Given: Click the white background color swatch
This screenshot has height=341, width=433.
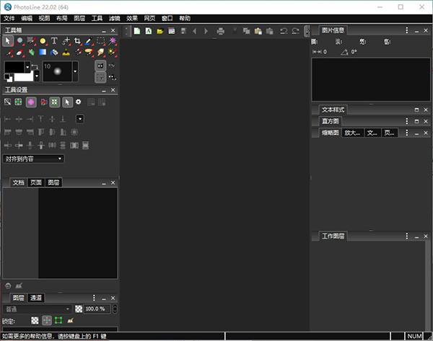Looking at the screenshot, I should point(24,76).
